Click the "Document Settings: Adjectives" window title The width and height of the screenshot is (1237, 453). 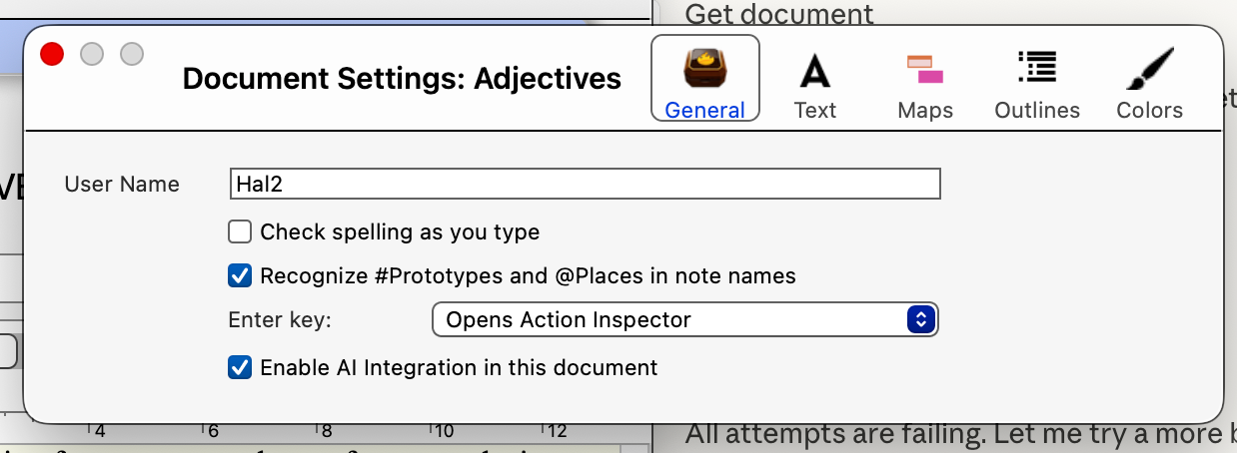coord(402,78)
